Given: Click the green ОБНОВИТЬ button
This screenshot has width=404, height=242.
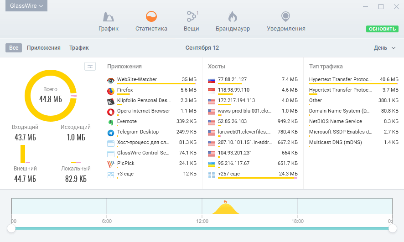Looking at the screenshot, I should pyautogui.click(x=383, y=29).
